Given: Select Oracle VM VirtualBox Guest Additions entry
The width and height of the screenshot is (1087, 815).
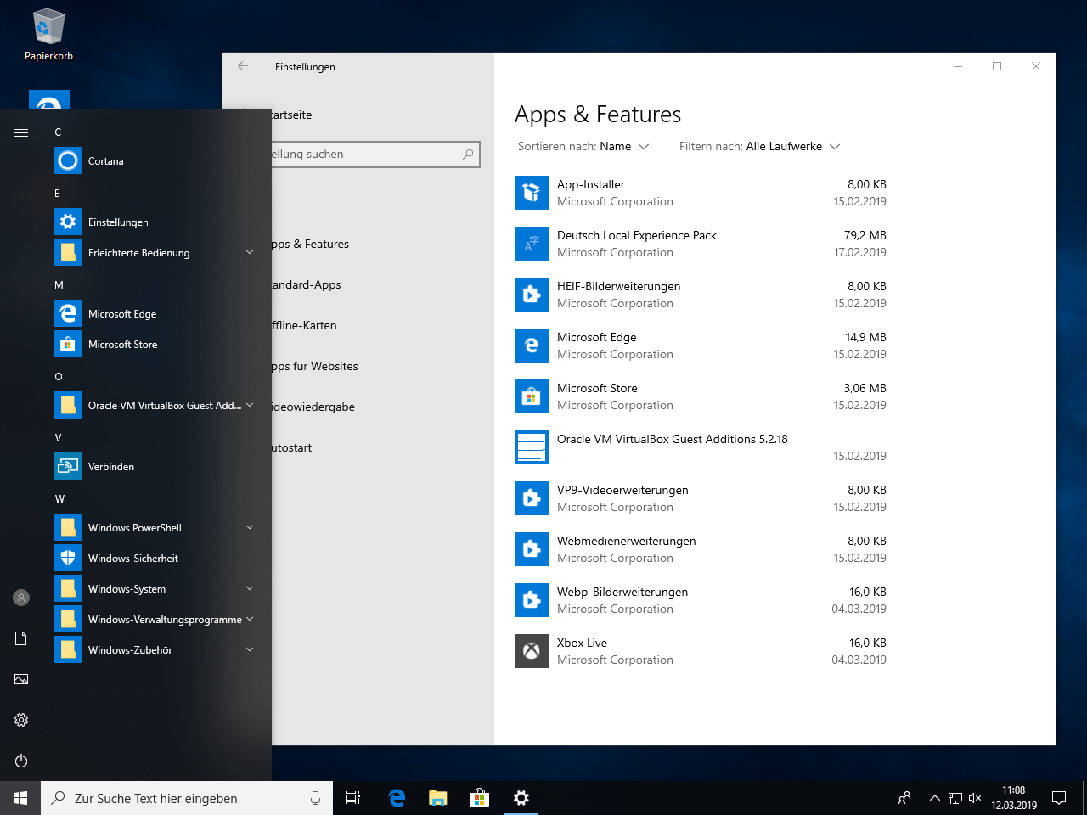Looking at the screenshot, I should tap(672, 440).
